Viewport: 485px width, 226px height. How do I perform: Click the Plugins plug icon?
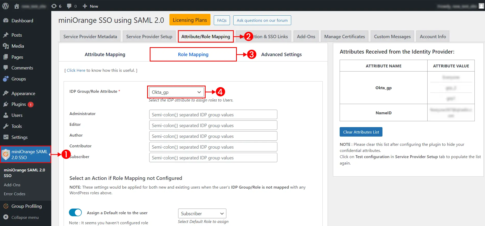point(6,104)
